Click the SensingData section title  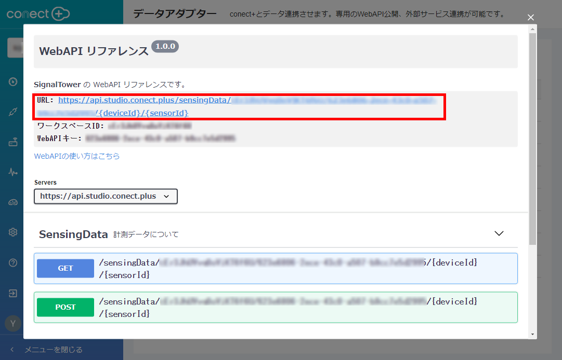click(73, 234)
